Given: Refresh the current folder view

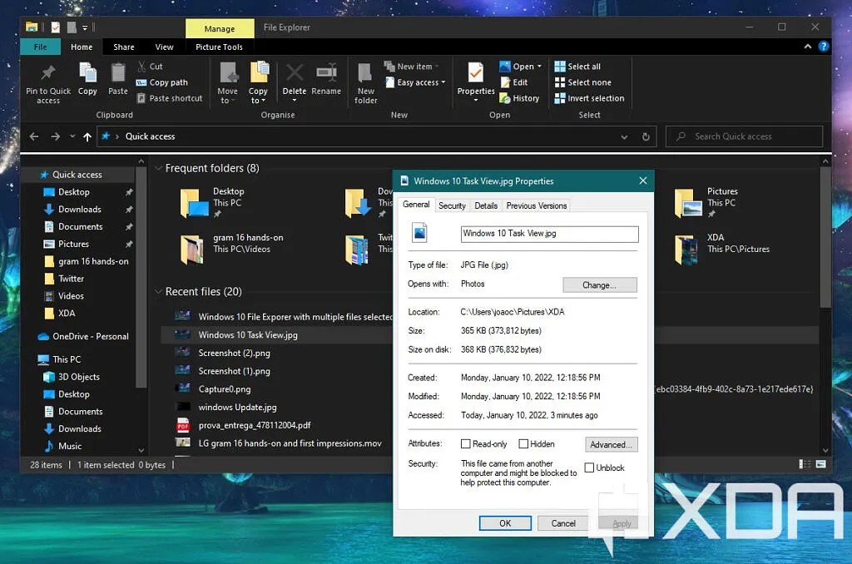Looking at the screenshot, I should click(646, 136).
